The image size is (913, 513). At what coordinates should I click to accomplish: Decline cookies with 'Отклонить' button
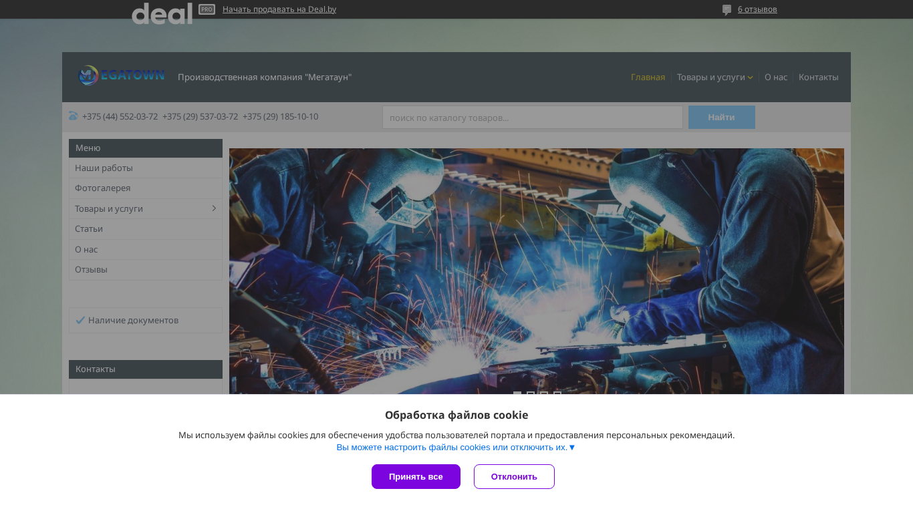tap(514, 477)
